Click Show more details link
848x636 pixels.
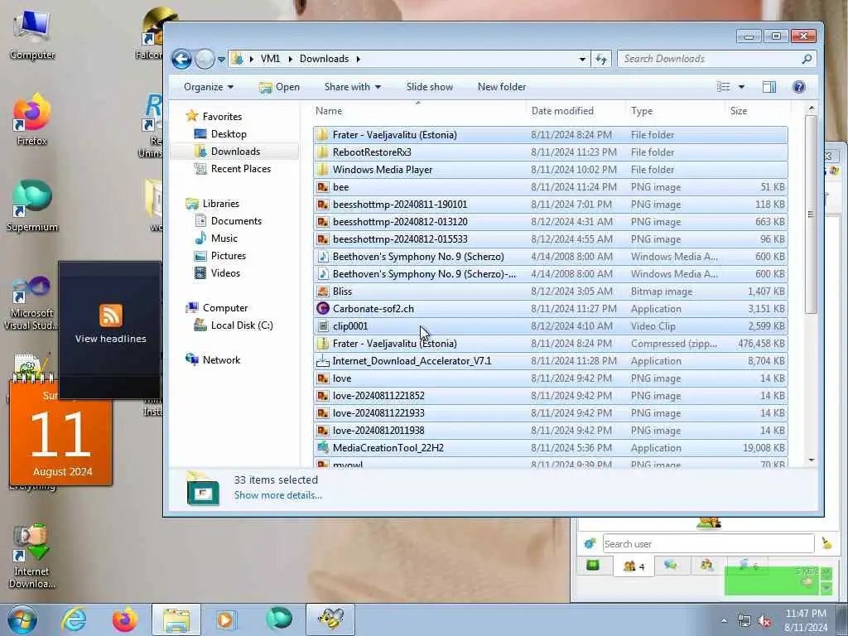pyautogui.click(x=277, y=495)
